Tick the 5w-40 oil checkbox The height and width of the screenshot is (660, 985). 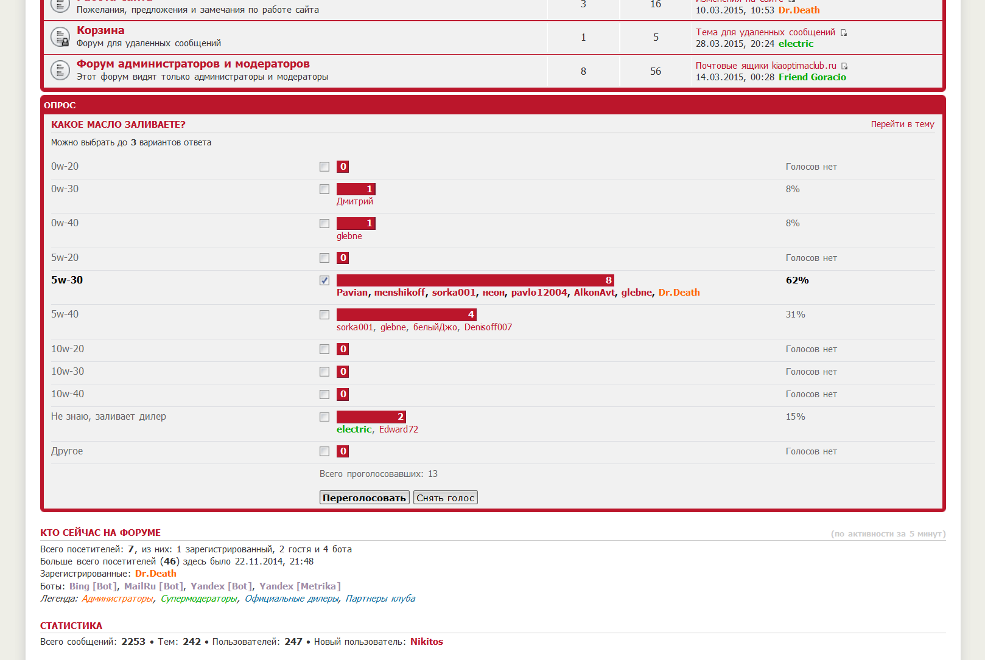point(324,314)
